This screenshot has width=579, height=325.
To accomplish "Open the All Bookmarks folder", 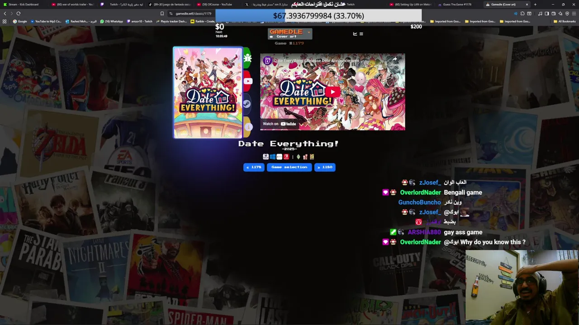I will 565,21.
